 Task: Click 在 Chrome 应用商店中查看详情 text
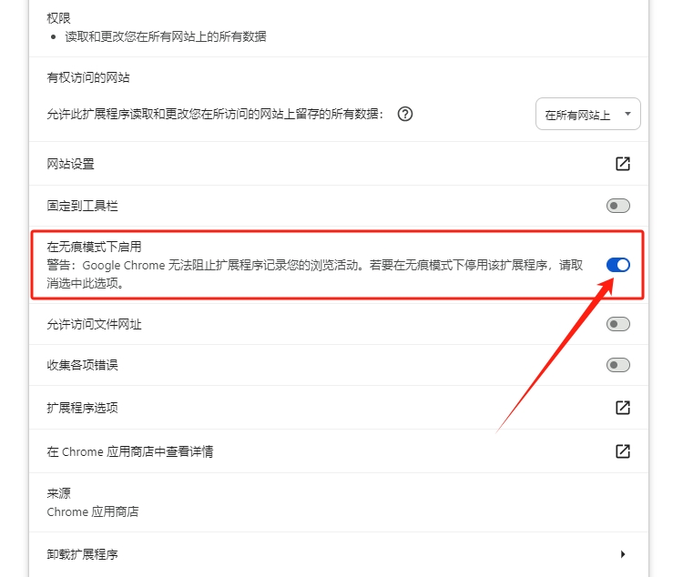(x=130, y=451)
